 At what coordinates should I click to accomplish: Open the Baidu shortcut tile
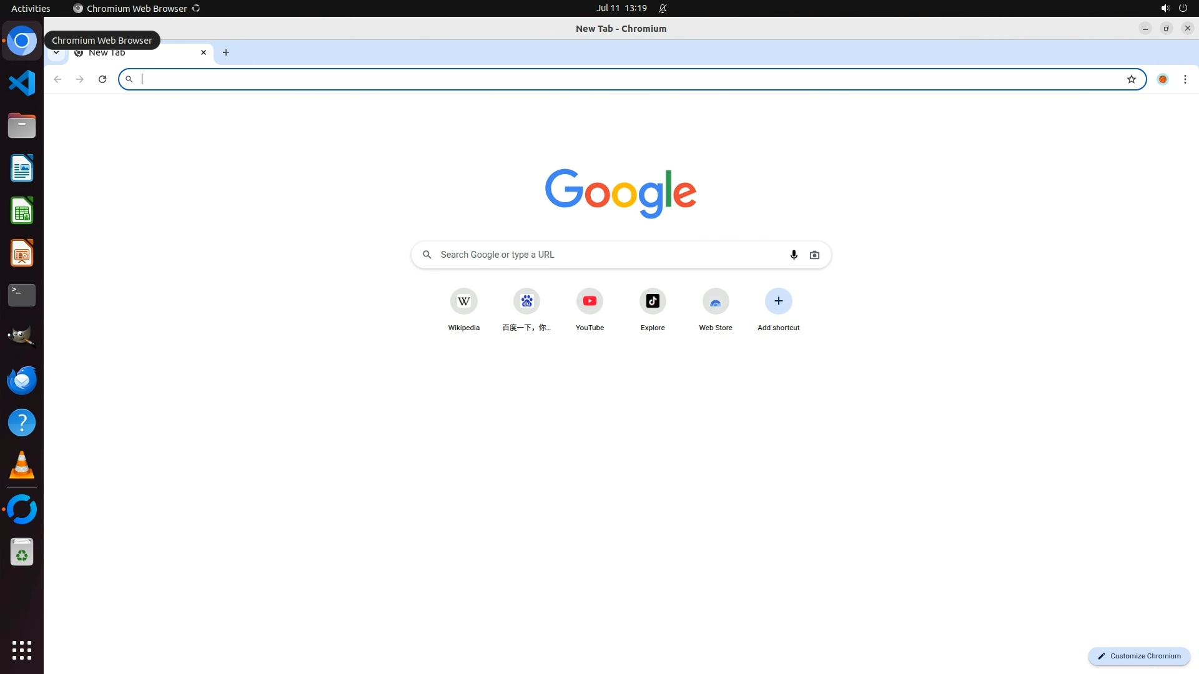526,301
